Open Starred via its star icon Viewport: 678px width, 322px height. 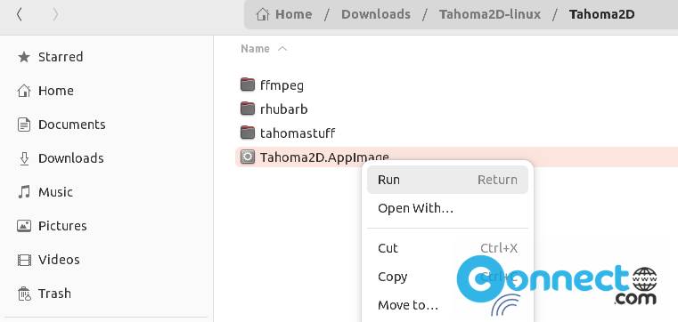pyautogui.click(x=24, y=57)
